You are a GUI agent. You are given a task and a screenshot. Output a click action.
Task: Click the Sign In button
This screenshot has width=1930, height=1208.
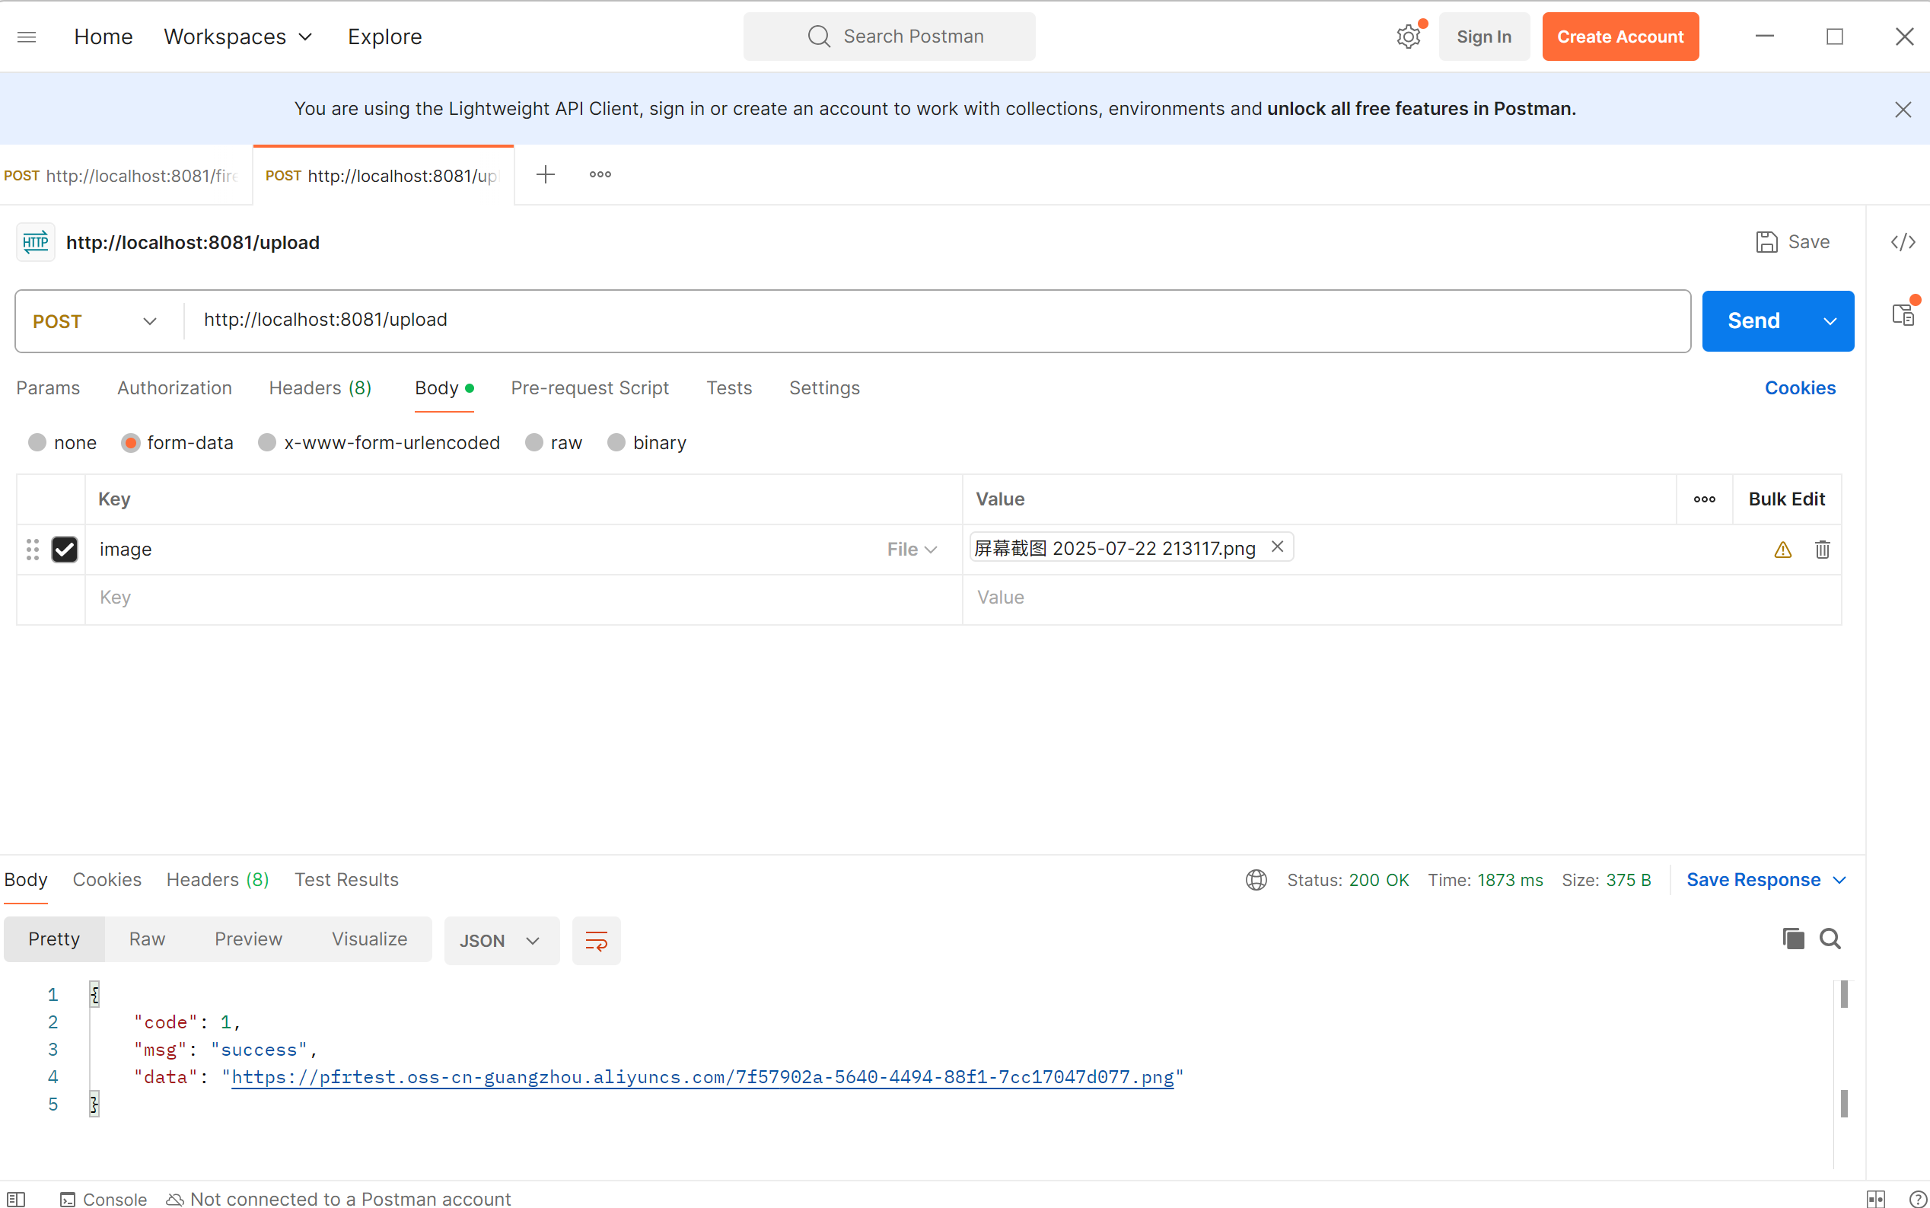pos(1484,37)
